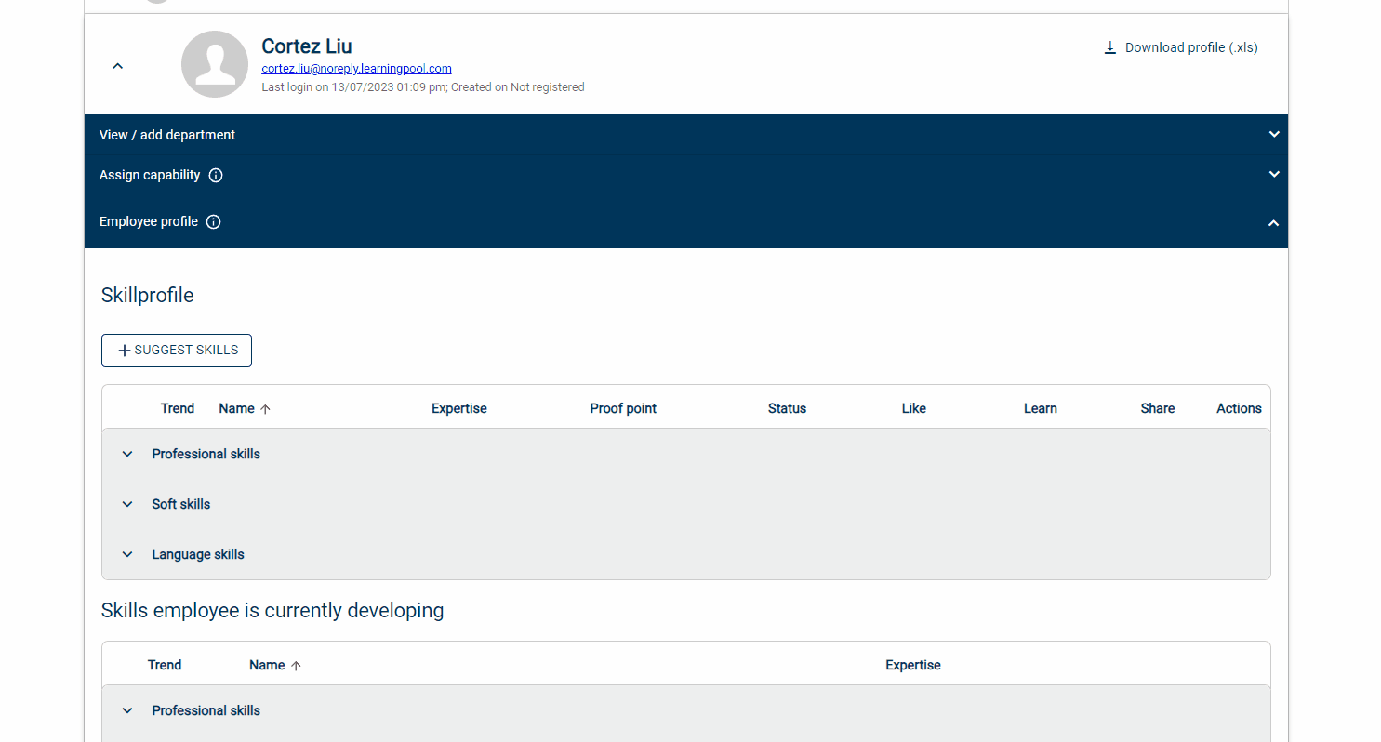Expand Professional skills in Skillprofile table
1381x742 pixels.
[x=127, y=455]
